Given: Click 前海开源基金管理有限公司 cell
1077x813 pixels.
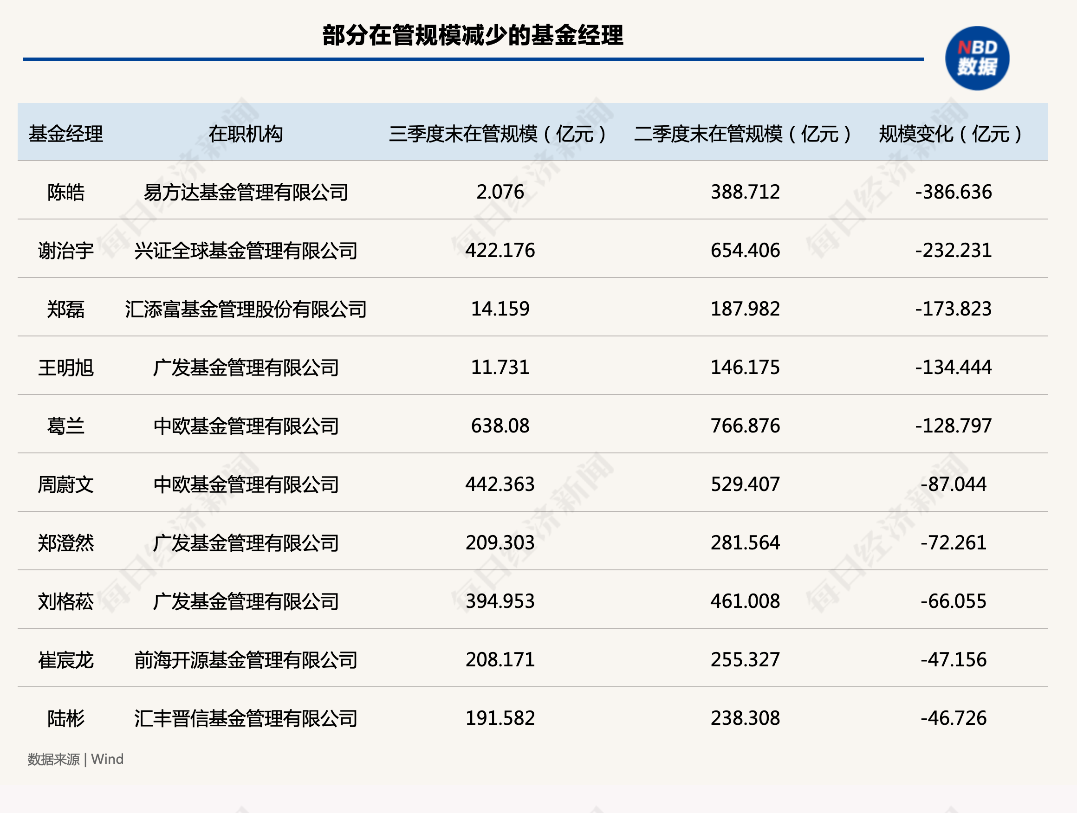Looking at the screenshot, I should [246, 660].
